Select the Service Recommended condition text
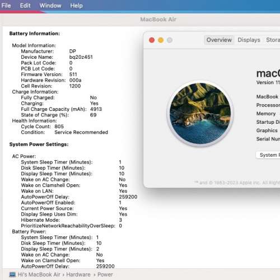This screenshot has width=280, height=280. (x=81, y=132)
